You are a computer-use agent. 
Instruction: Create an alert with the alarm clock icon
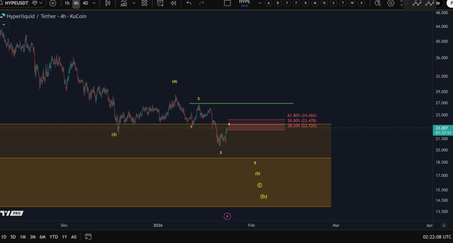point(160,3)
